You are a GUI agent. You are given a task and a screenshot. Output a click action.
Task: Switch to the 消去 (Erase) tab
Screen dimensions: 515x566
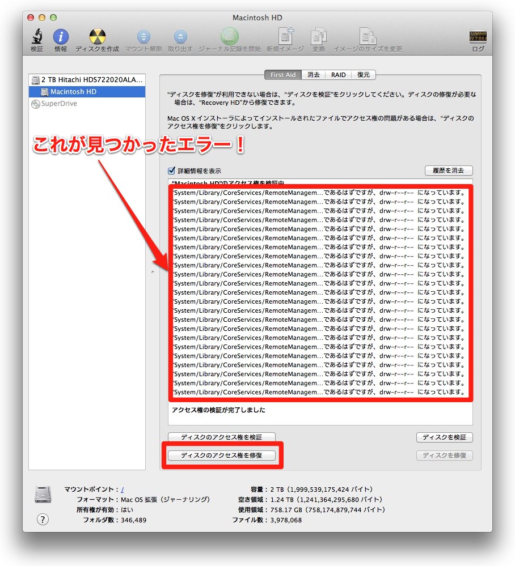(314, 75)
